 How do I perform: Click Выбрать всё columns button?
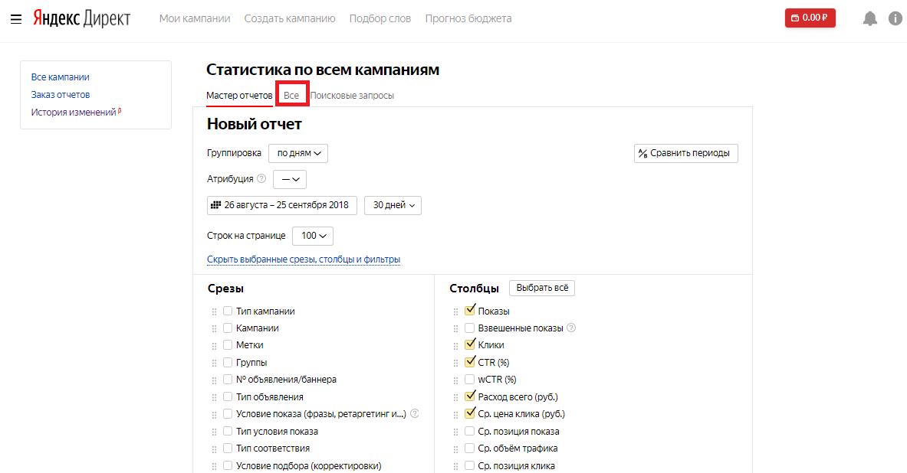542,288
